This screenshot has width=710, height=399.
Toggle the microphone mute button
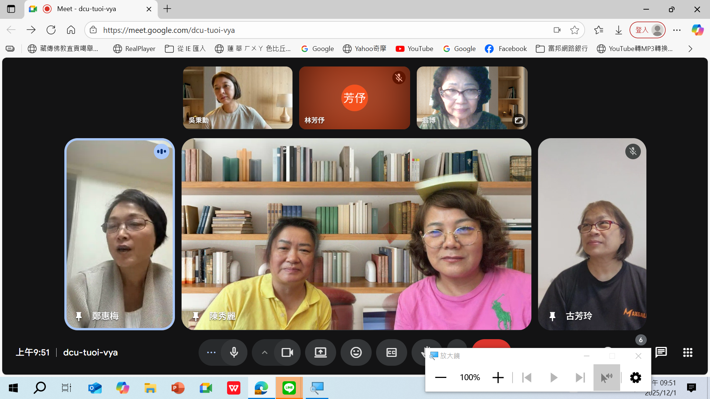[234, 352]
